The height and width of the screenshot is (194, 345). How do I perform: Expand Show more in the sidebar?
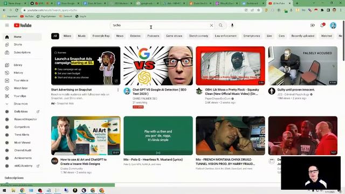tap(22, 103)
